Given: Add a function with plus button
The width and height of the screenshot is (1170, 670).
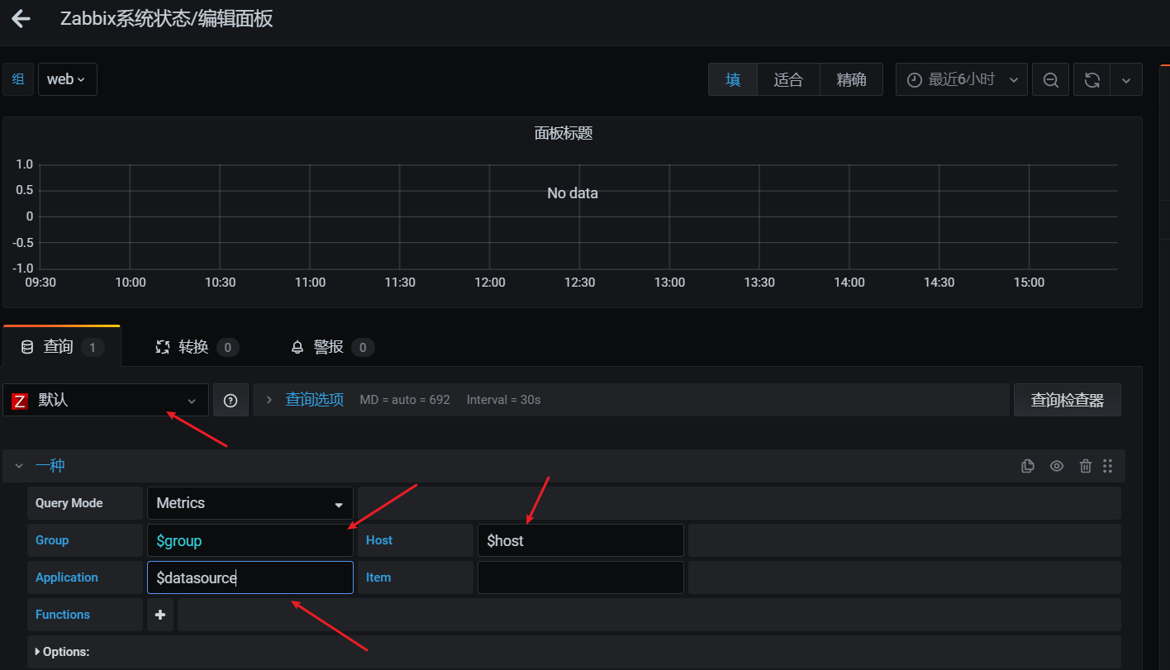Looking at the screenshot, I should pos(160,615).
